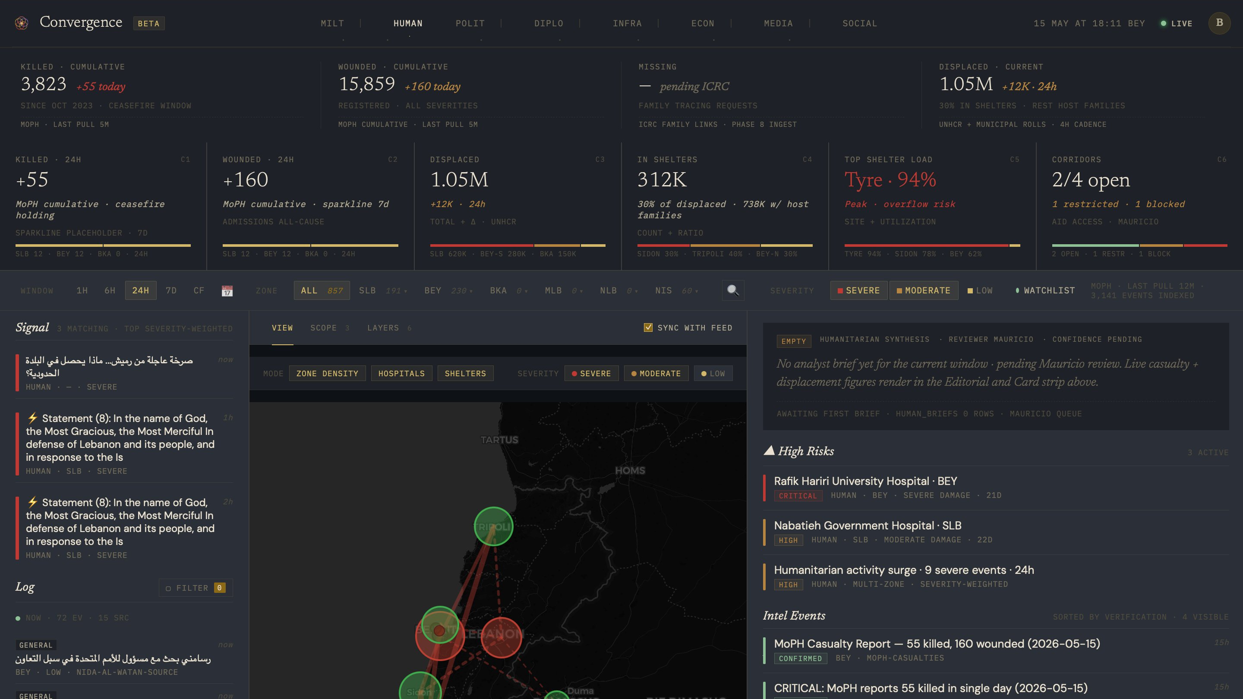Viewport: 1243px width, 699px height.
Task: Click lightning icon on 1h Statement signal
Action: 32,418
